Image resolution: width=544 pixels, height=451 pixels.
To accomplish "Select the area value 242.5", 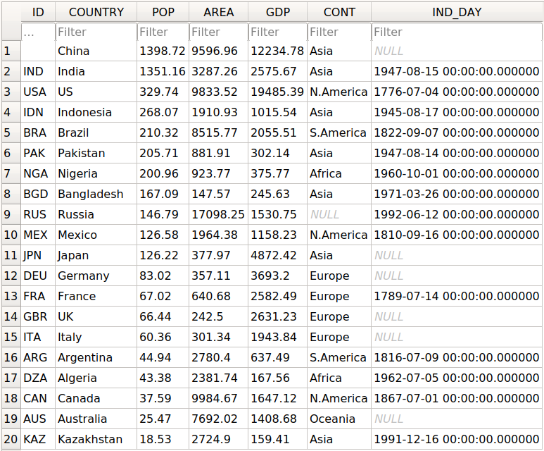I will (x=219, y=316).
